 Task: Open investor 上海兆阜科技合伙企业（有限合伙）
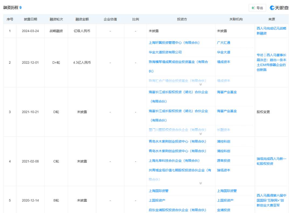174,161
